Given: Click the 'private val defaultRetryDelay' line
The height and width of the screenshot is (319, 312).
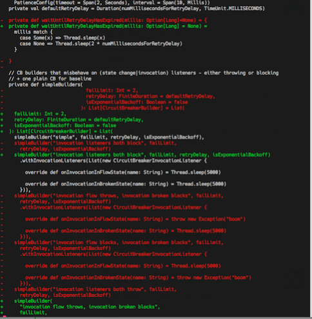Looking at the screenshot, I should point(137,8).
